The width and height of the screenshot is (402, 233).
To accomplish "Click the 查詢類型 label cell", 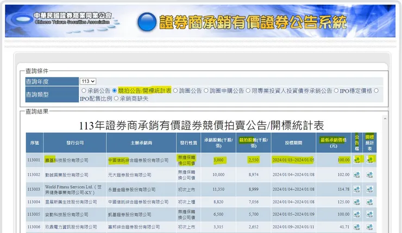I will point(52,94).
